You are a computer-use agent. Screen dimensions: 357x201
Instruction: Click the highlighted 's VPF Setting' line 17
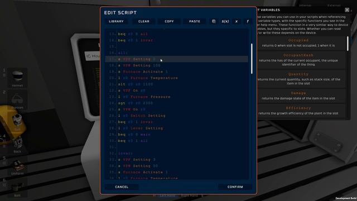tap(176, 59)
